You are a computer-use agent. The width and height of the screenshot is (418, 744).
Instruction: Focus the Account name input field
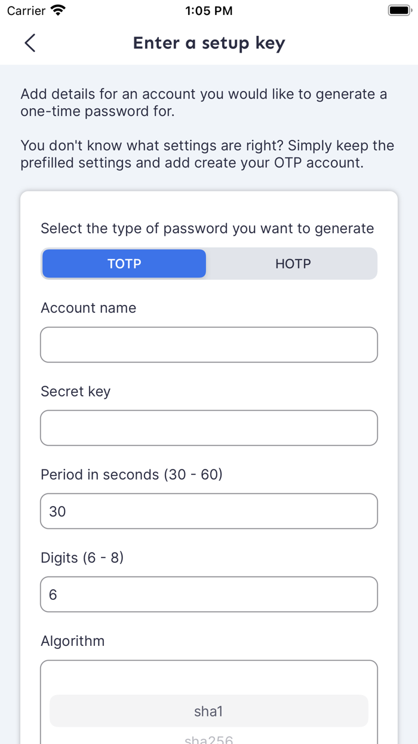[x=209, y=344]
